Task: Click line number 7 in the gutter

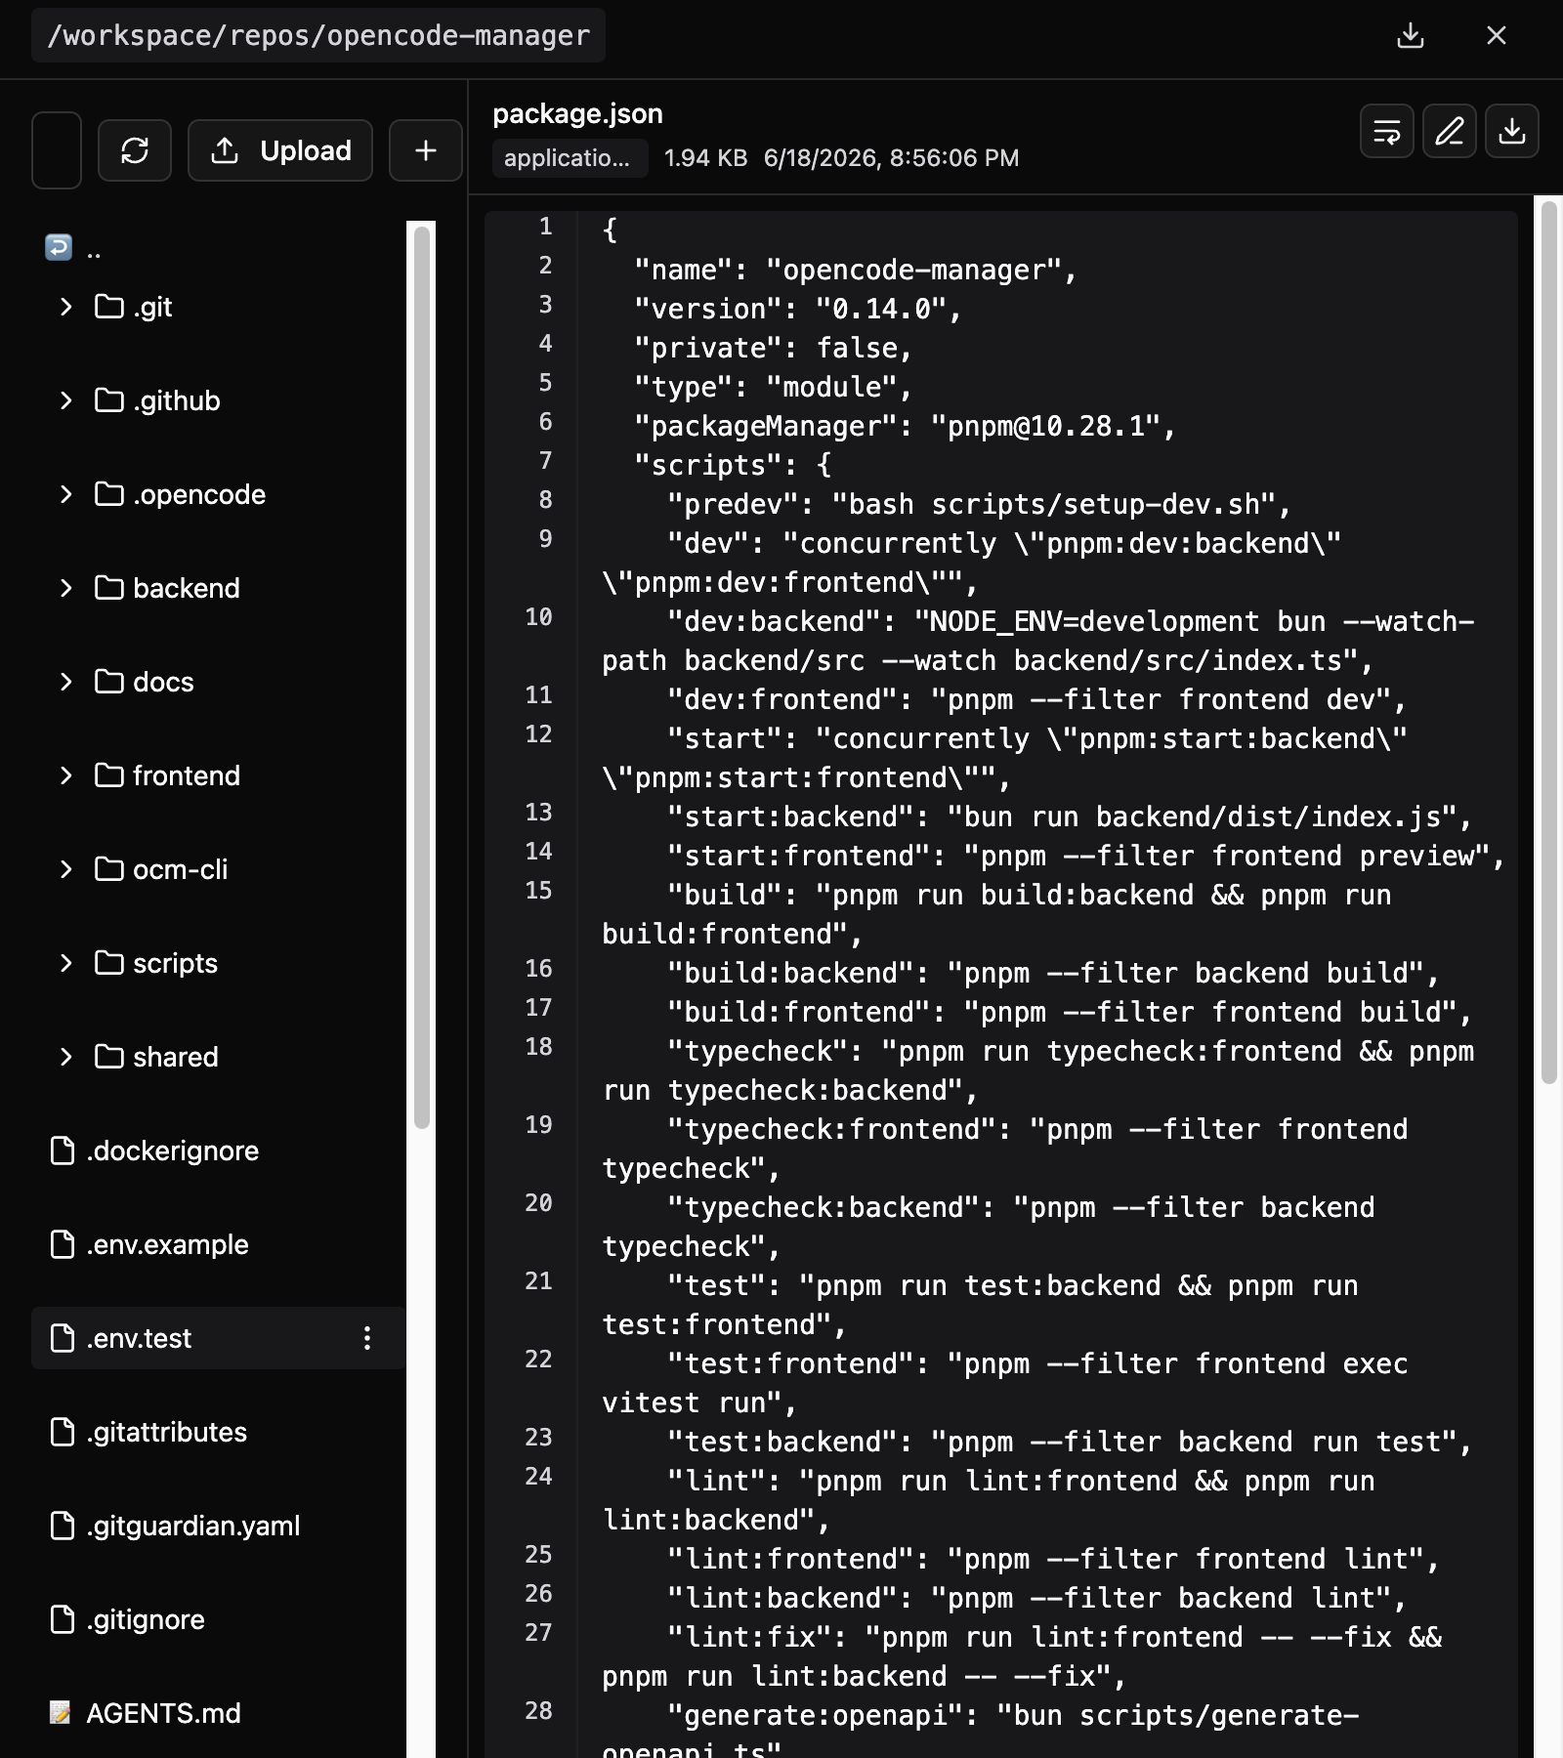Action: [x=545, y=461]
